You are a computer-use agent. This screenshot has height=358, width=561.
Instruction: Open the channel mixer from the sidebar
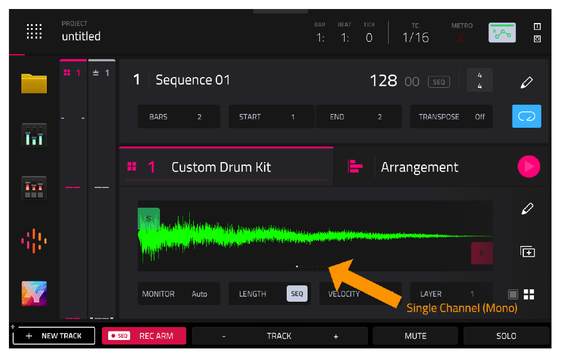[x=34, y=136]
